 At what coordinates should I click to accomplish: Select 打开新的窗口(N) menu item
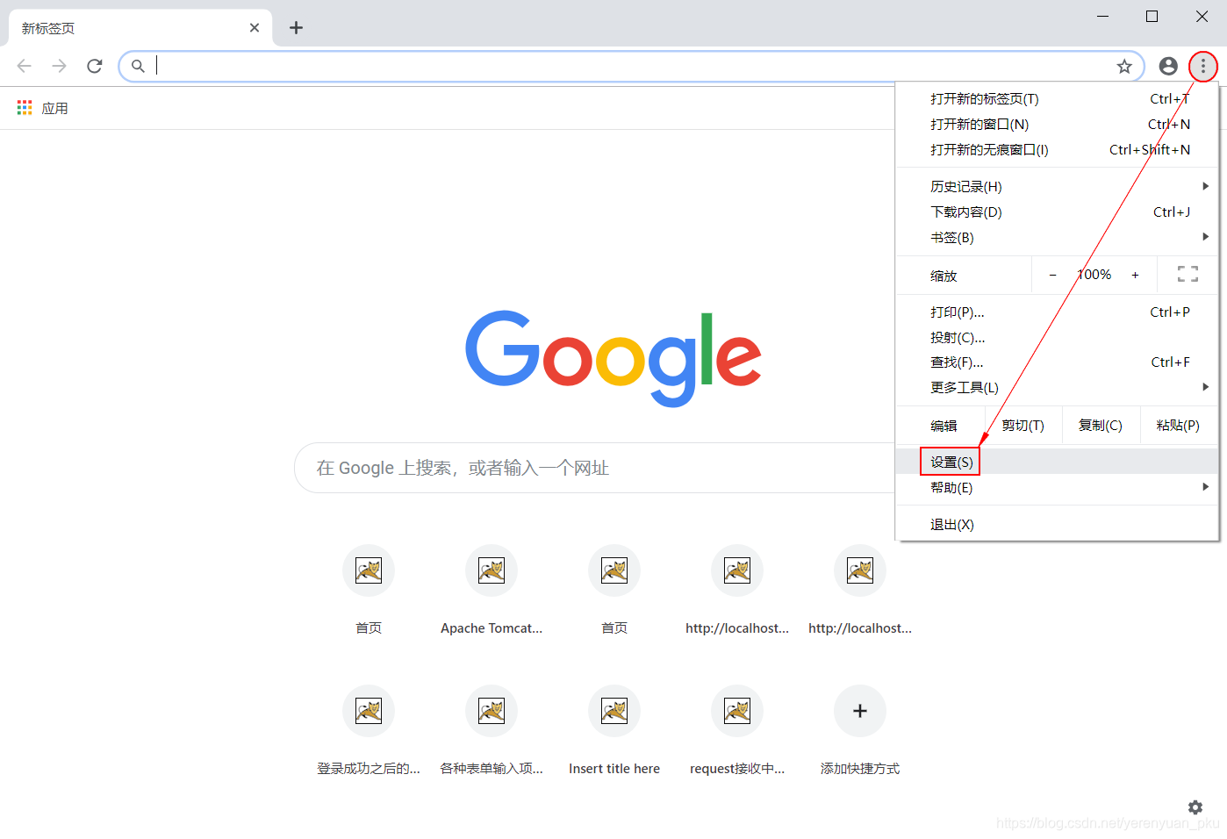coord(1058,125)
